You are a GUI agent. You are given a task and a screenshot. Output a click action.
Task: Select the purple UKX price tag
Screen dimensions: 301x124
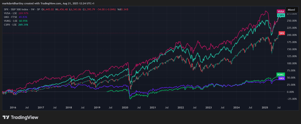click(x=282, y=78)
